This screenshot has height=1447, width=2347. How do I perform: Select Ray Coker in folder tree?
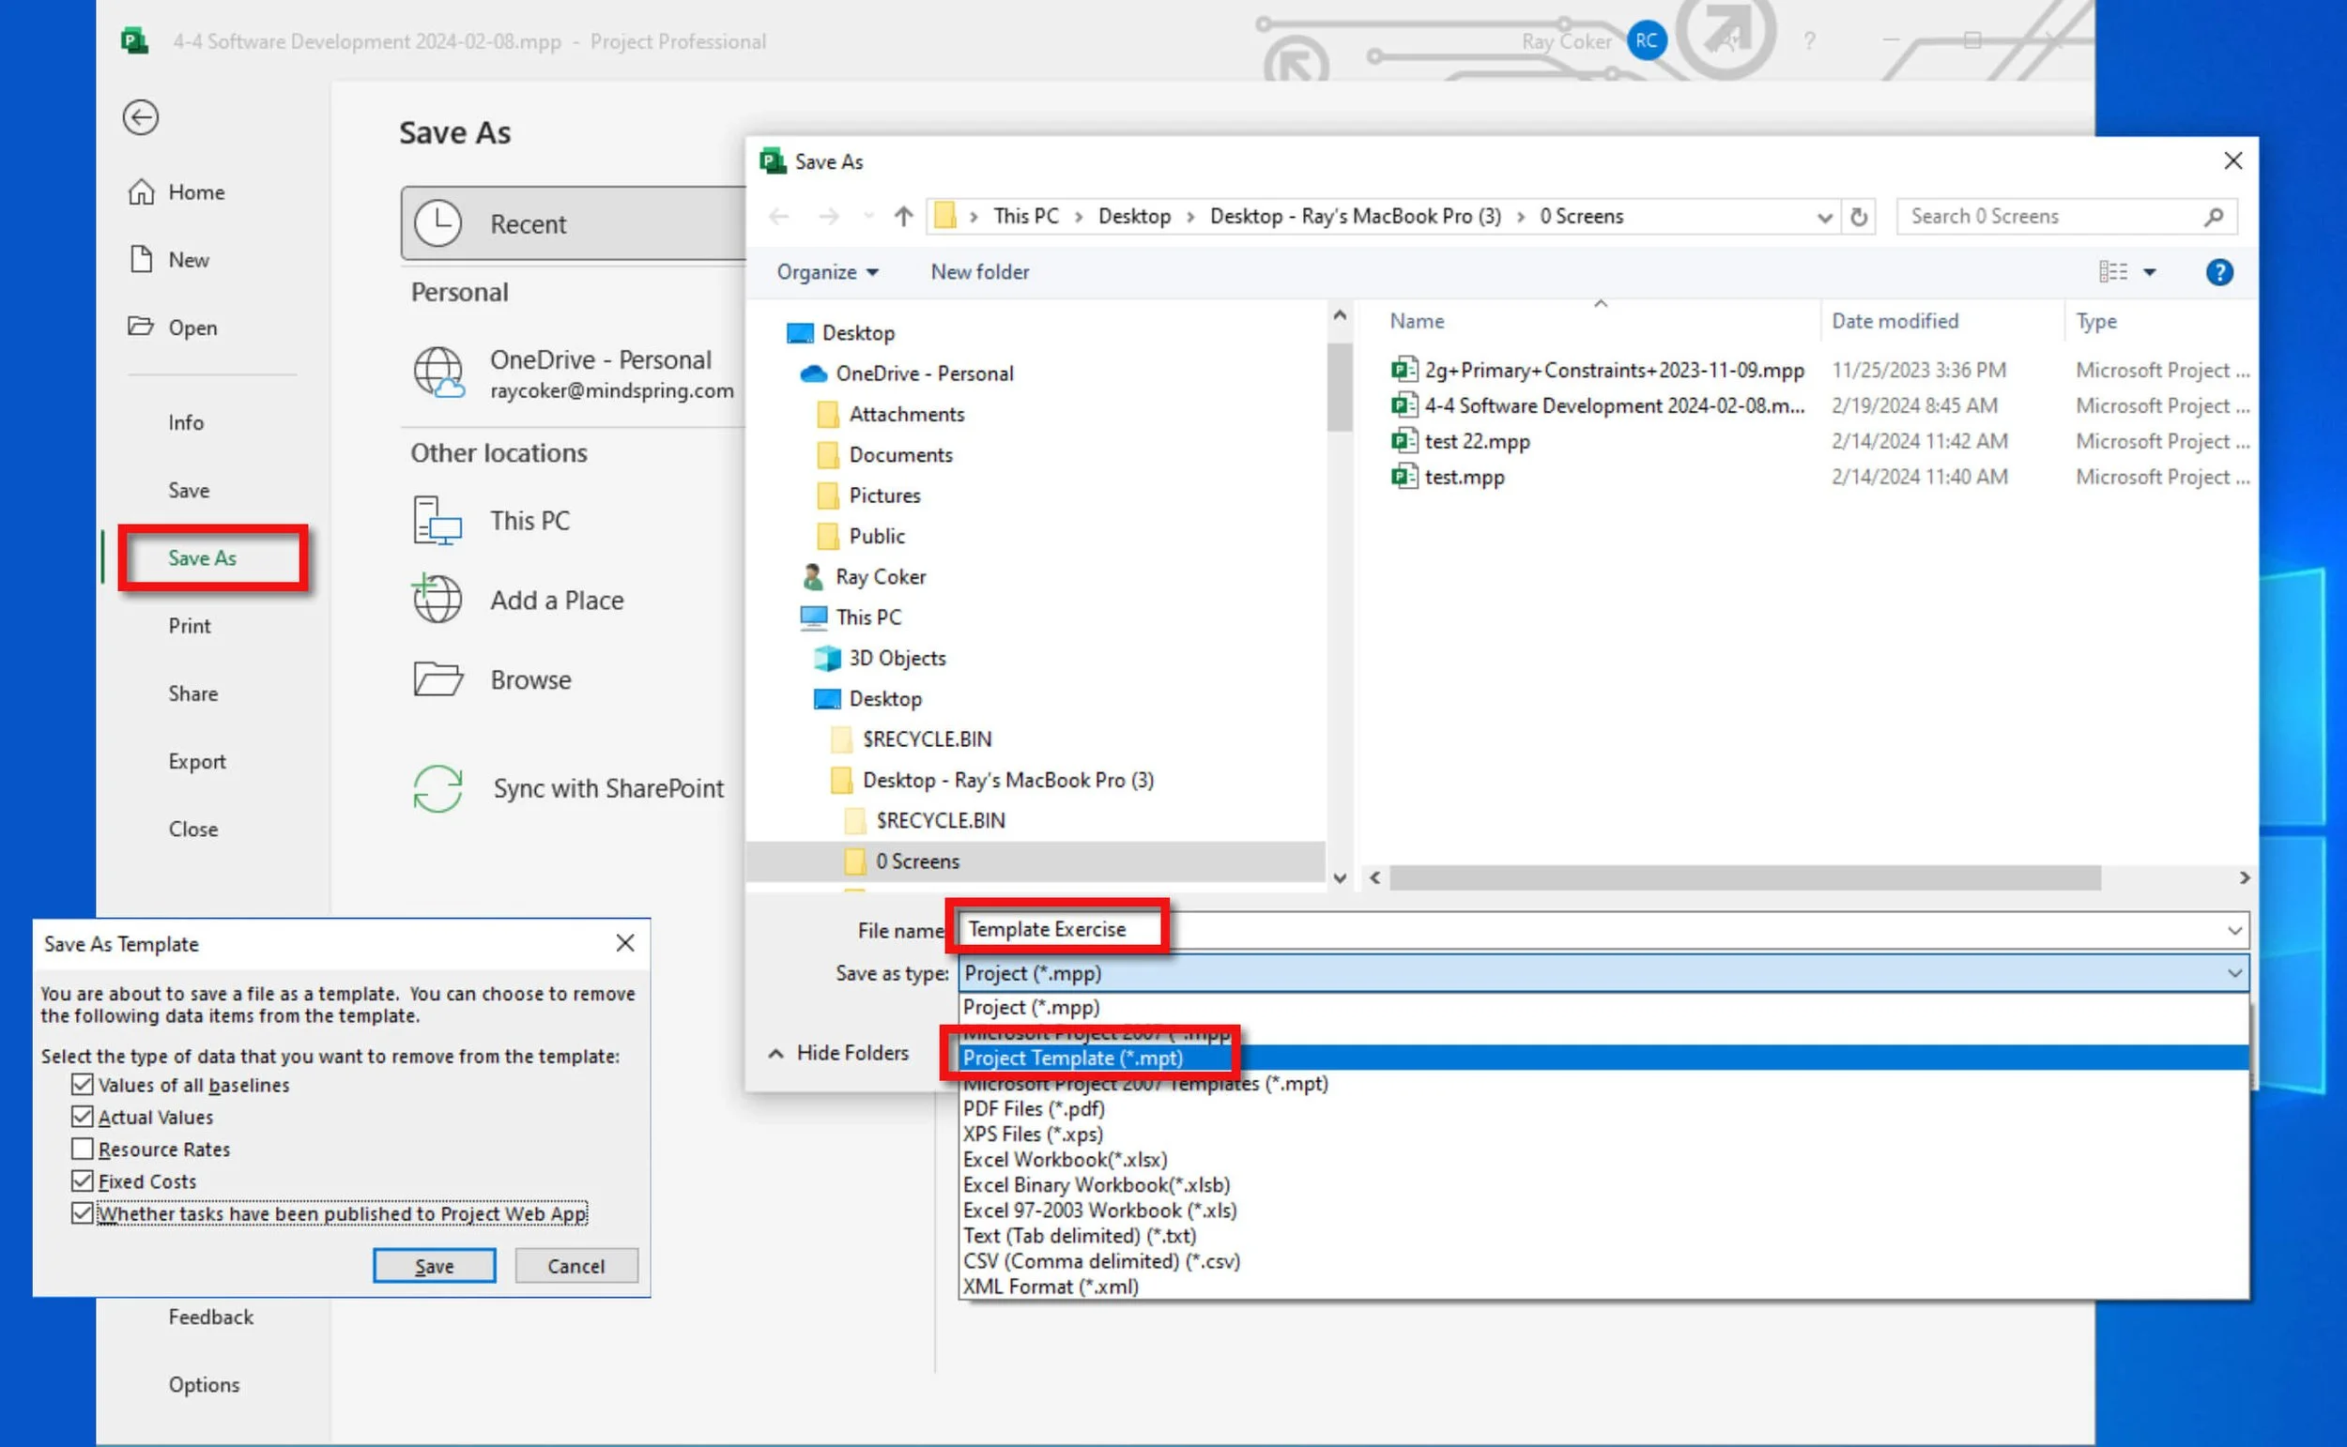864,576
